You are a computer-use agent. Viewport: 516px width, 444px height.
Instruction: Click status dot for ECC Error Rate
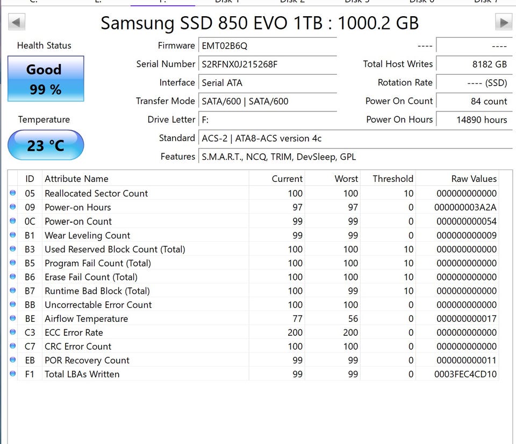[x=13, y=332]
